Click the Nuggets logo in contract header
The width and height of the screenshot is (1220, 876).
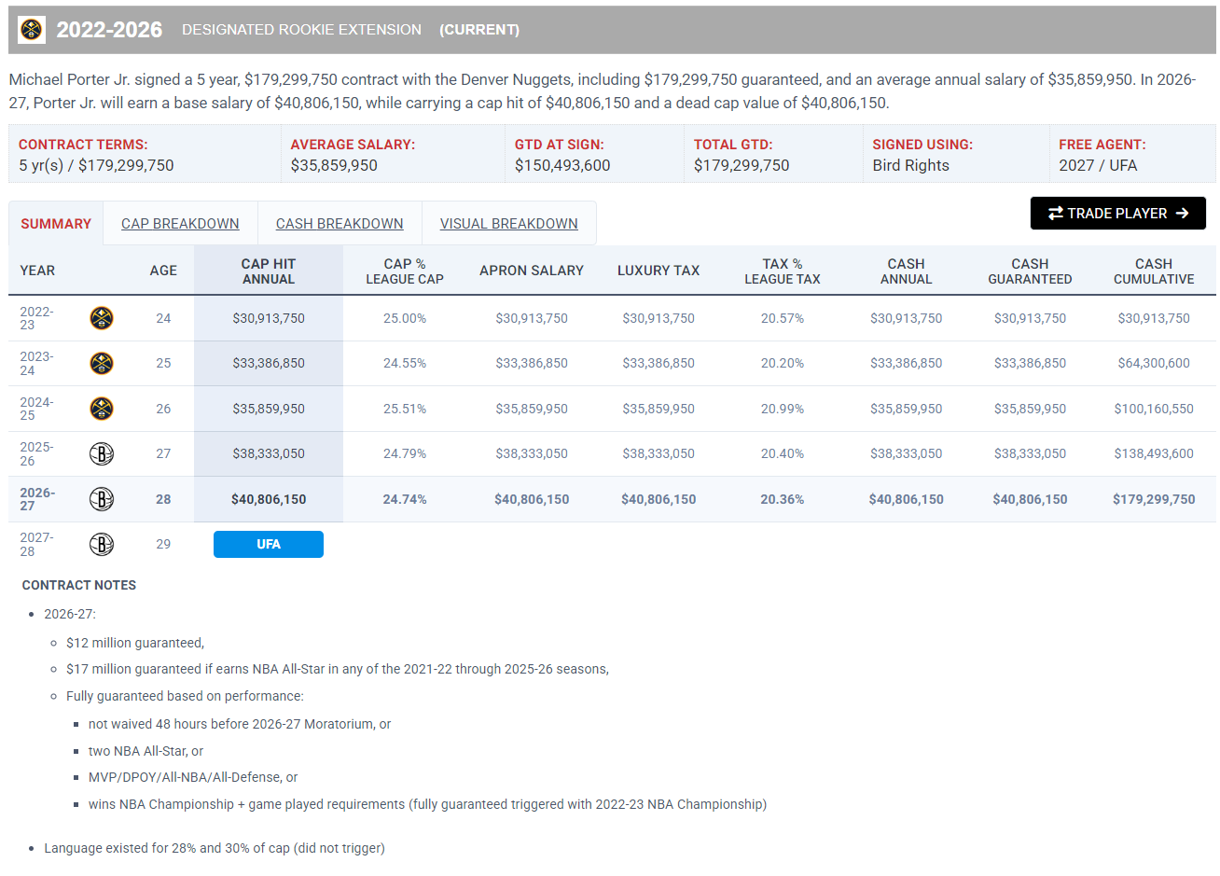[x=32, y=29]
